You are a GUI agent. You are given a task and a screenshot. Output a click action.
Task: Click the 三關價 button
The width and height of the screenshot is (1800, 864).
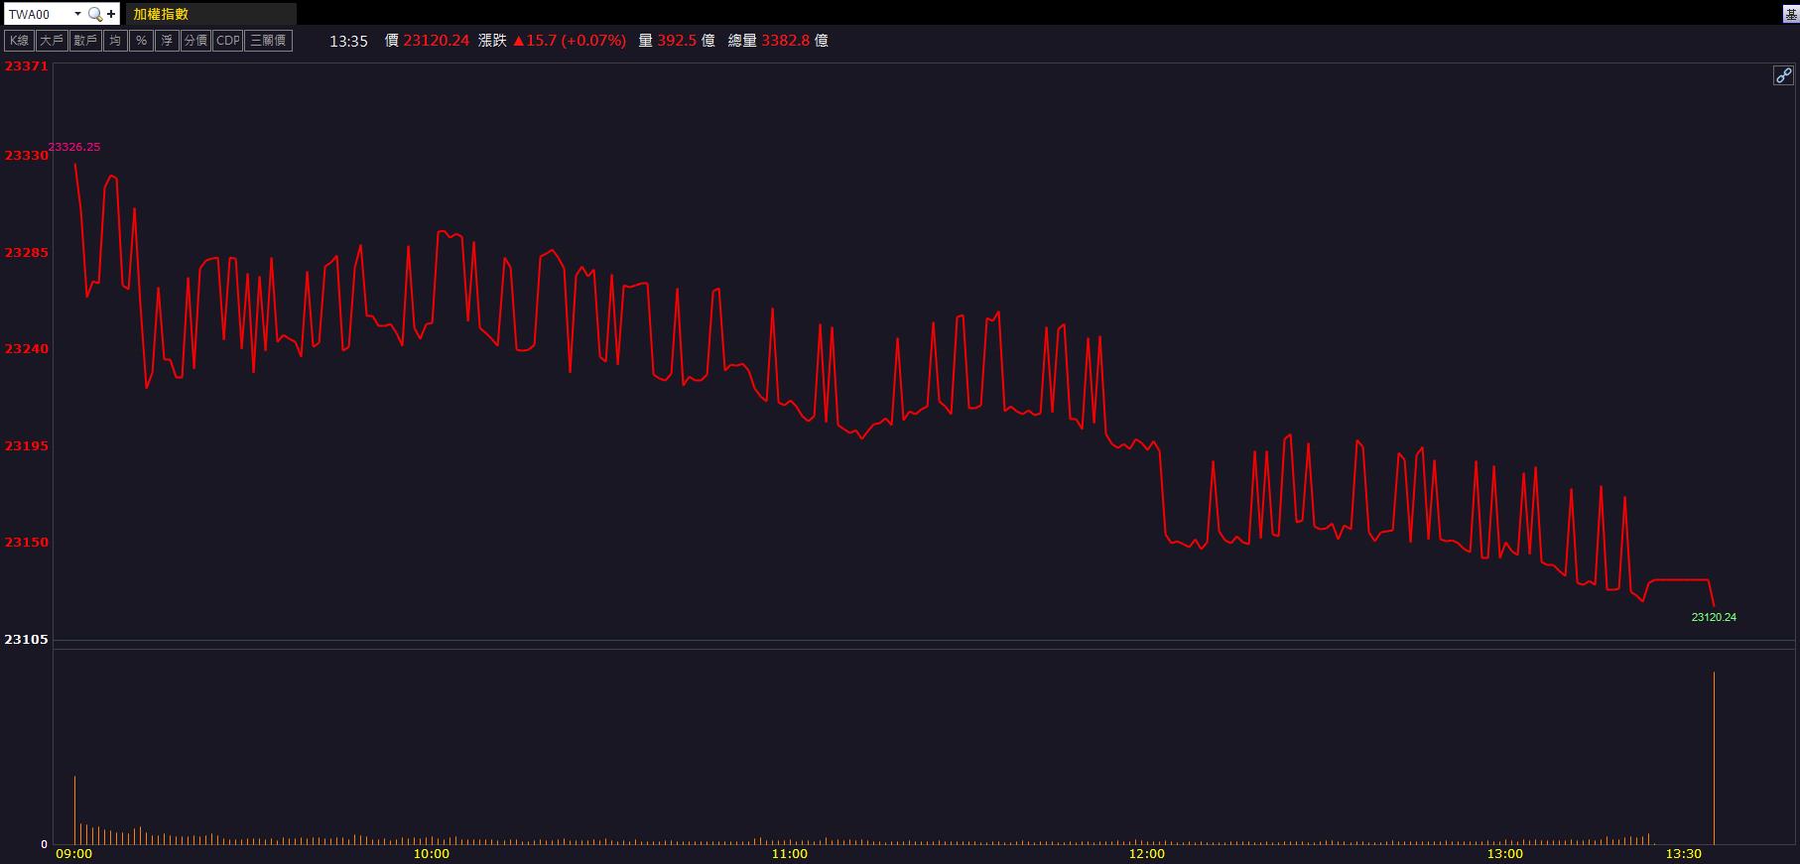coord(269,41)
